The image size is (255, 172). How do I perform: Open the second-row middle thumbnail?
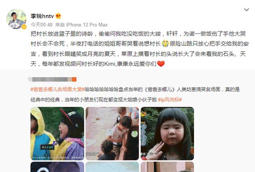(112, 167)
